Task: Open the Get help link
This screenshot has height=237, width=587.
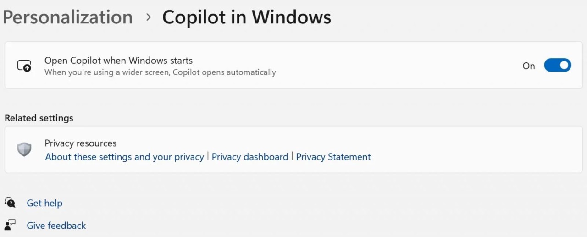Action: (44, 203)
